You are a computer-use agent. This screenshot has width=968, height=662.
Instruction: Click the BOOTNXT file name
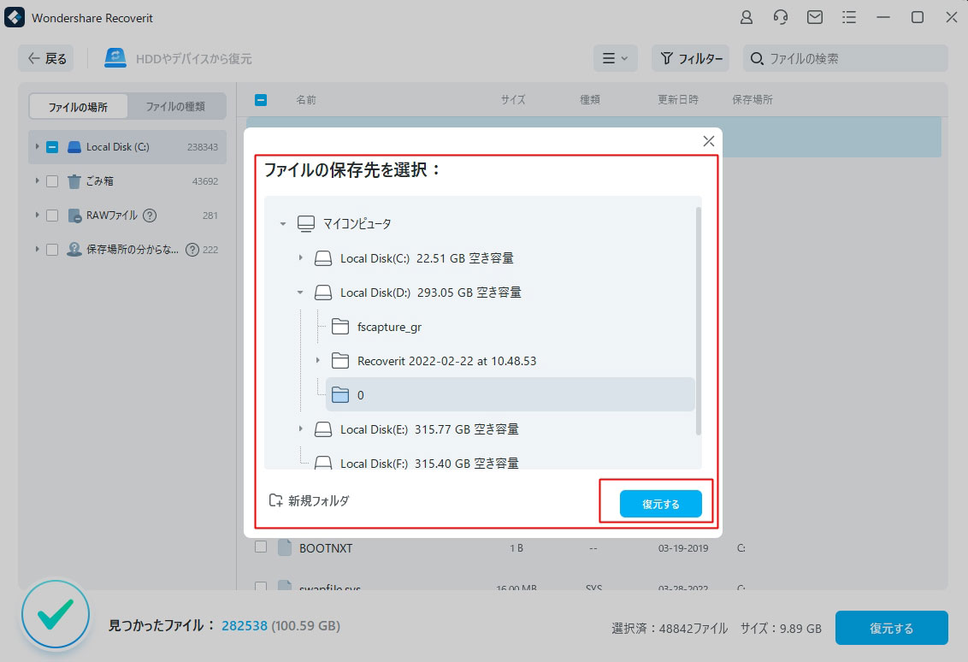coord(326,547)
